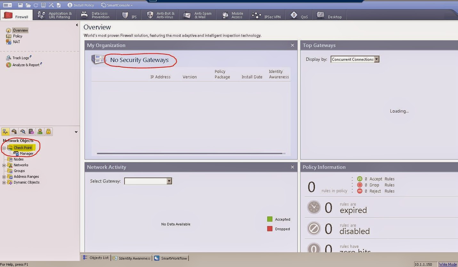The image size is (458, 267).
Task: Switch to the IPS tab
Action: pos(130,15)
